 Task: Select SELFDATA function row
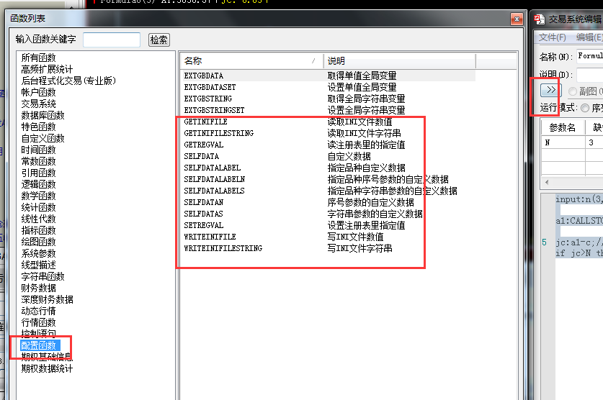click(328, 156)
